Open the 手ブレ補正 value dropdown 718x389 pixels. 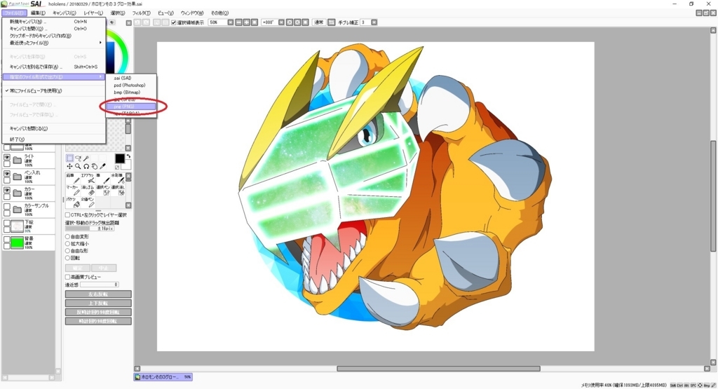[x=374, y=22]
